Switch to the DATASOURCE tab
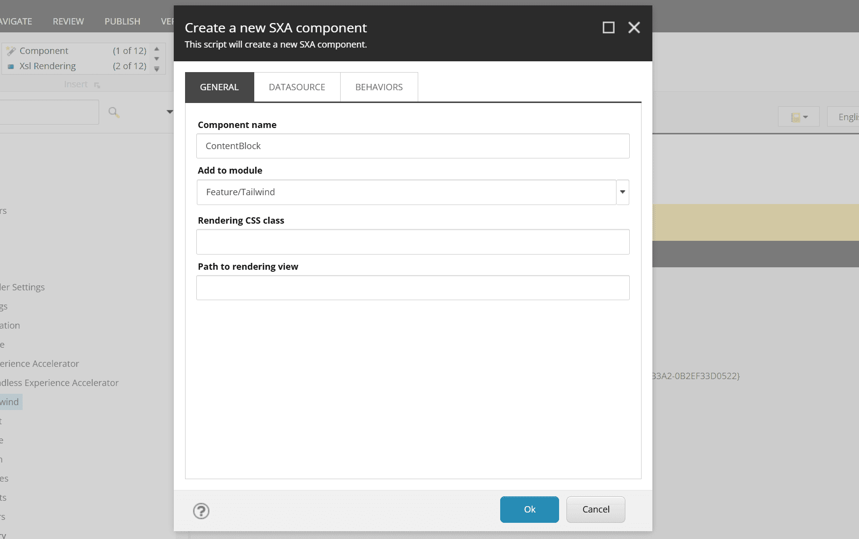The height and width of the screenshot is (539, 859). click(297, 87)
